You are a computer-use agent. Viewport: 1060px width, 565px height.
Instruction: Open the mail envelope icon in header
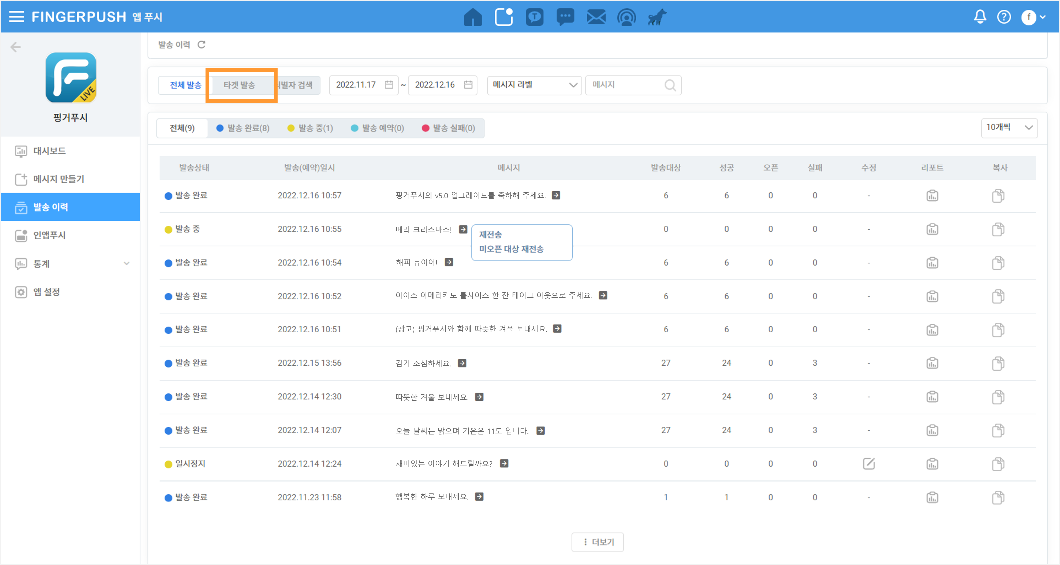[x=596, y=17]
